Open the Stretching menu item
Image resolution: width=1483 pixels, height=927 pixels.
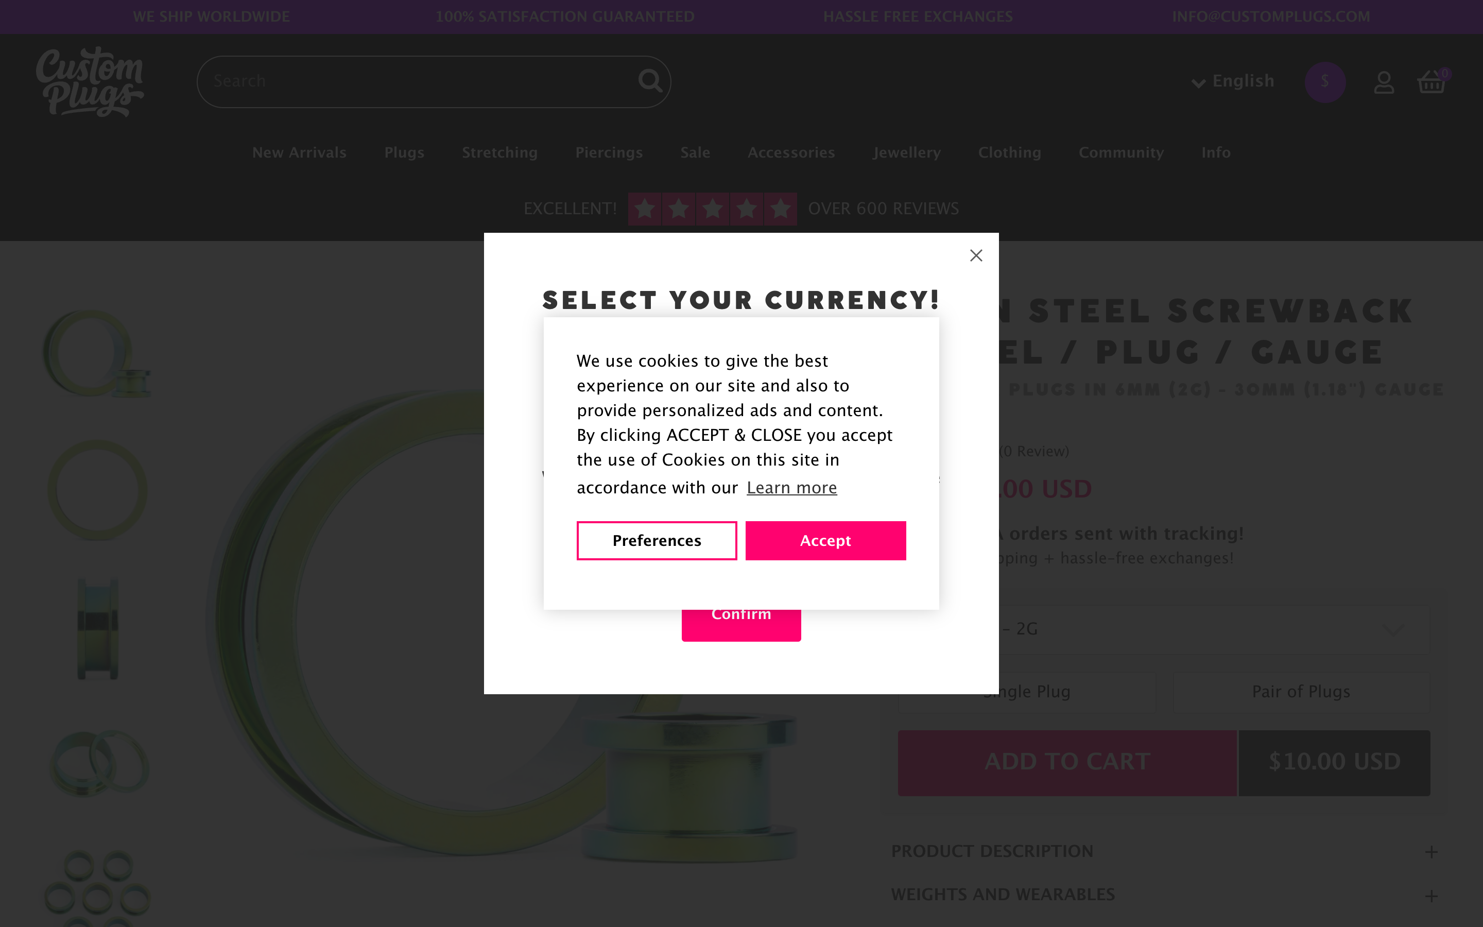499,152
